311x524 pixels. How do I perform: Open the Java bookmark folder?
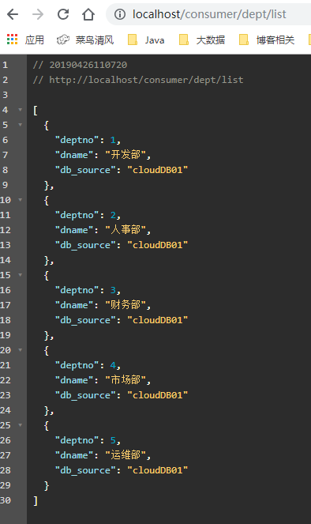146,40
